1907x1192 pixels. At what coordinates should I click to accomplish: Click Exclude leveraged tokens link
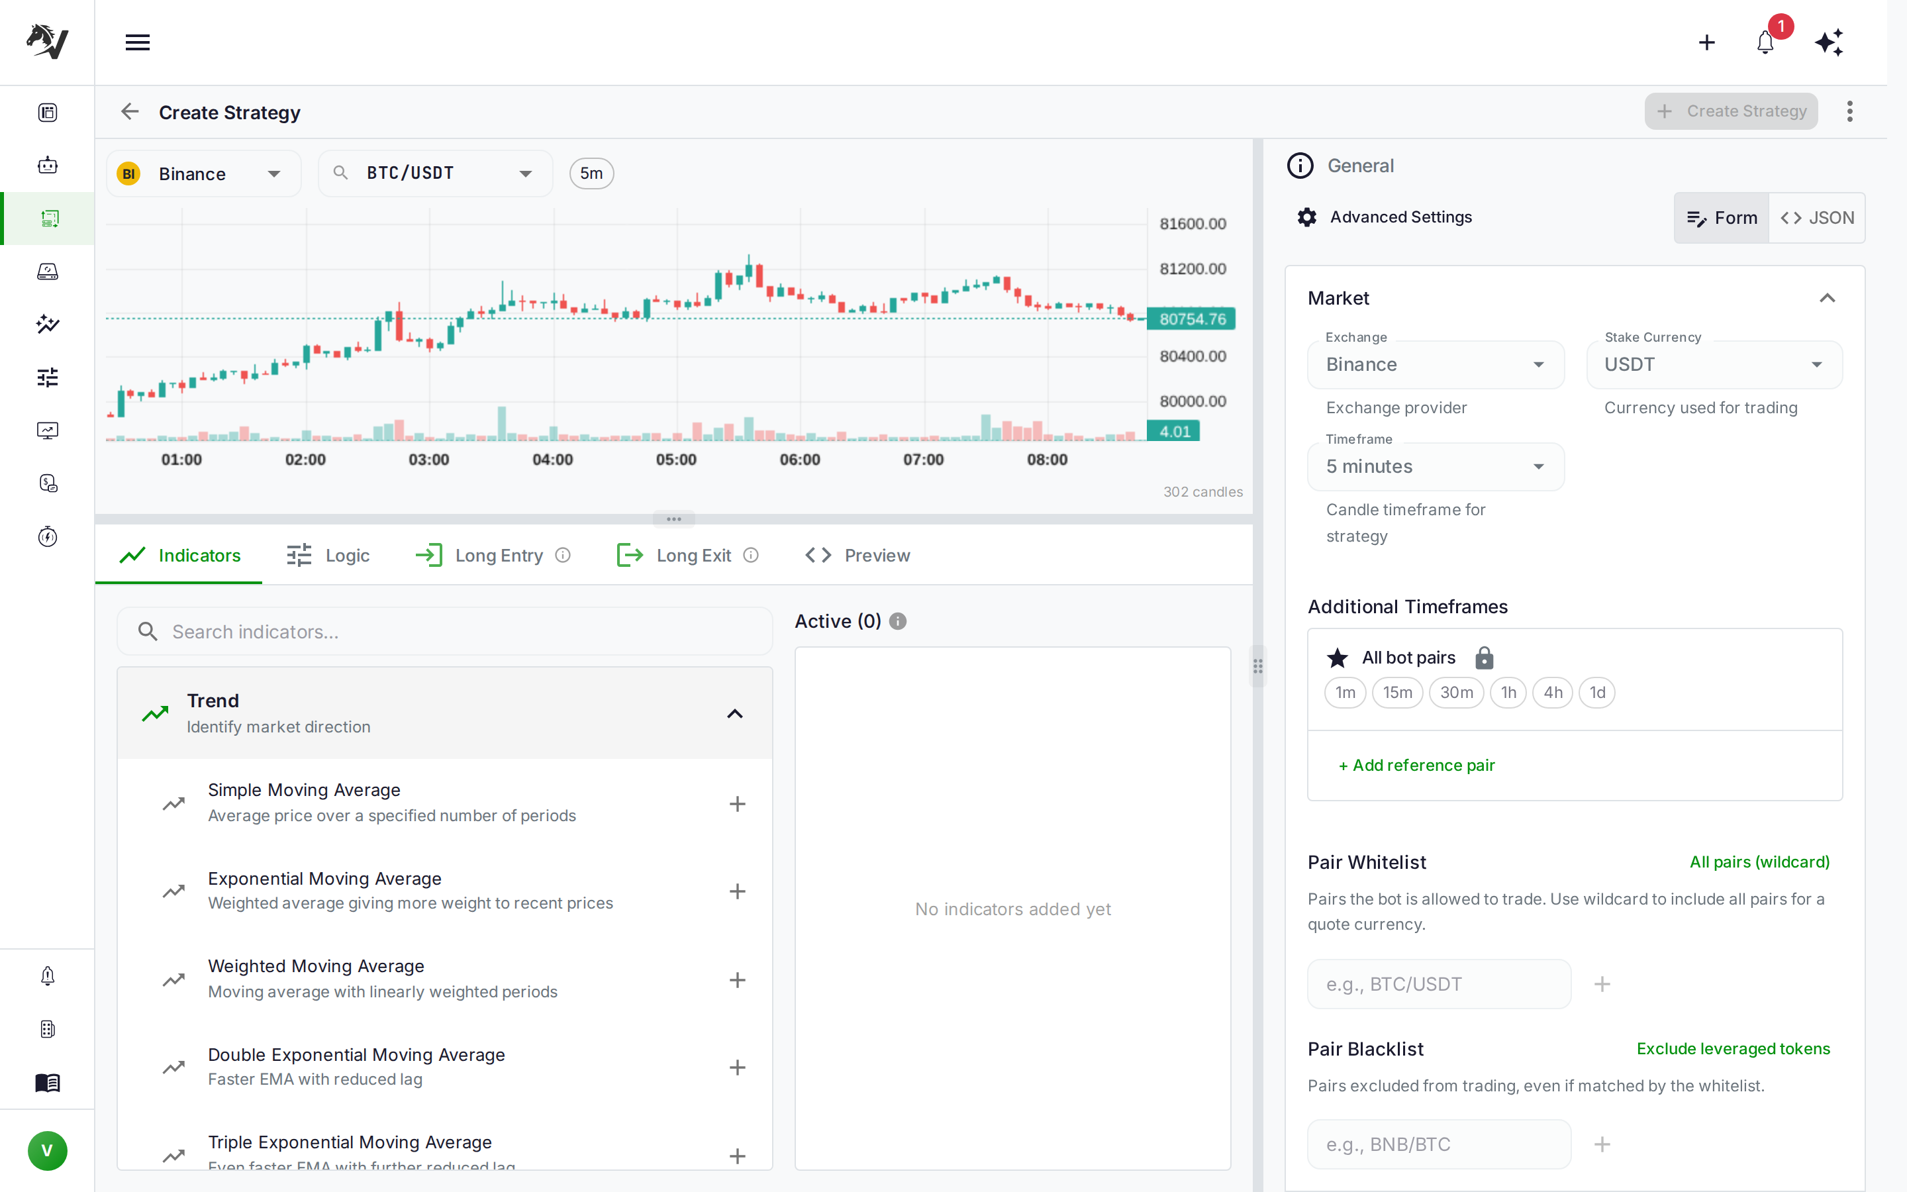[x=1733, y=1048]
